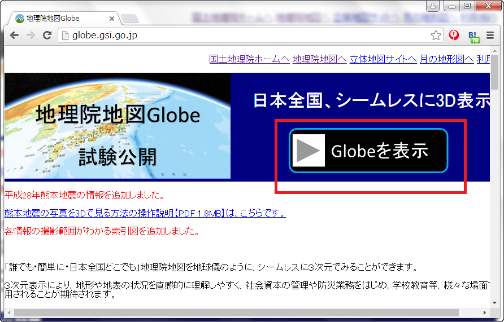This screenshot has height=322, width=504.
Task: Maximize the browser window
Action: (x=467, y=6)
